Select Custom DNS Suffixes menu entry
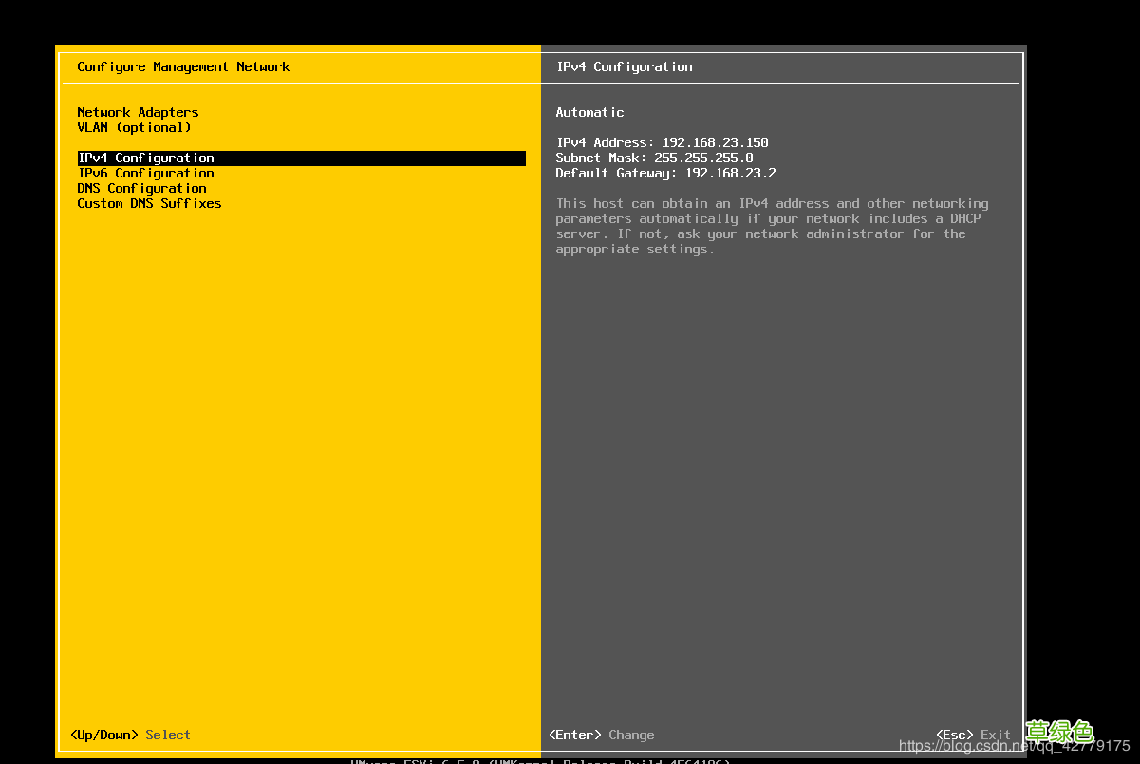 coord(149,204)
